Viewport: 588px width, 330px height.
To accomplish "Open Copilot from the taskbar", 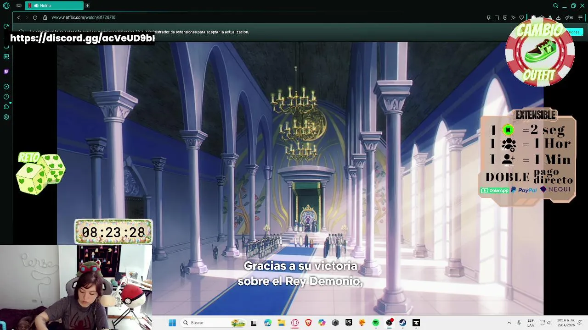I will click(322, 323).
